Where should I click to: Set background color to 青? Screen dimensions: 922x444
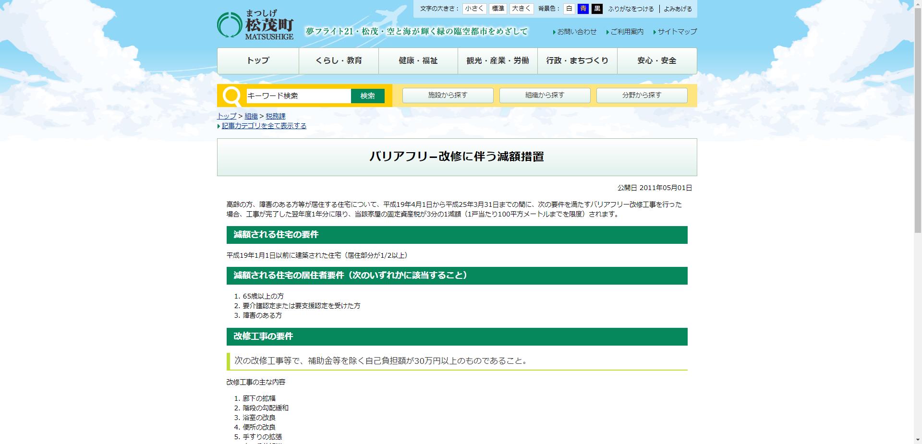pos(582,8)
